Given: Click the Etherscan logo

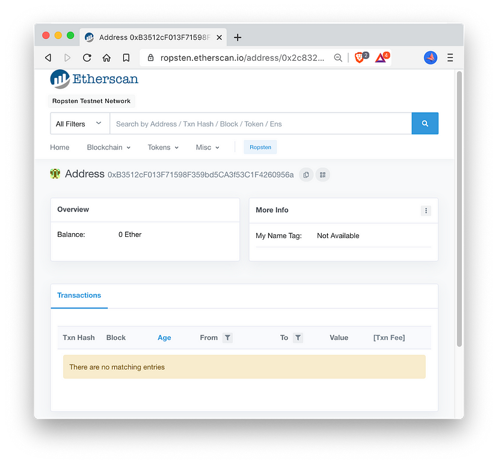Looking at the screenshot, I should 94,79.
